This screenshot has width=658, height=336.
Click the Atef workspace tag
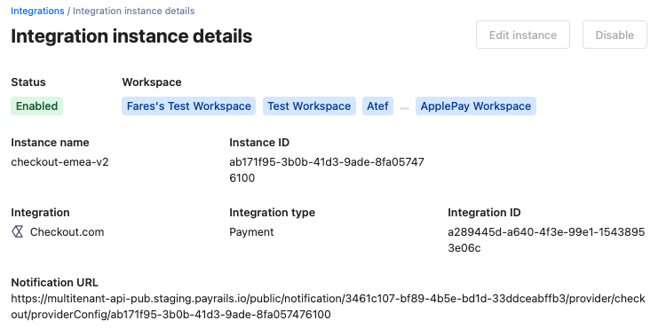377,106
